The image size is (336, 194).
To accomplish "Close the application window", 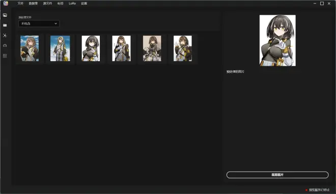I will tap(329, 4).
